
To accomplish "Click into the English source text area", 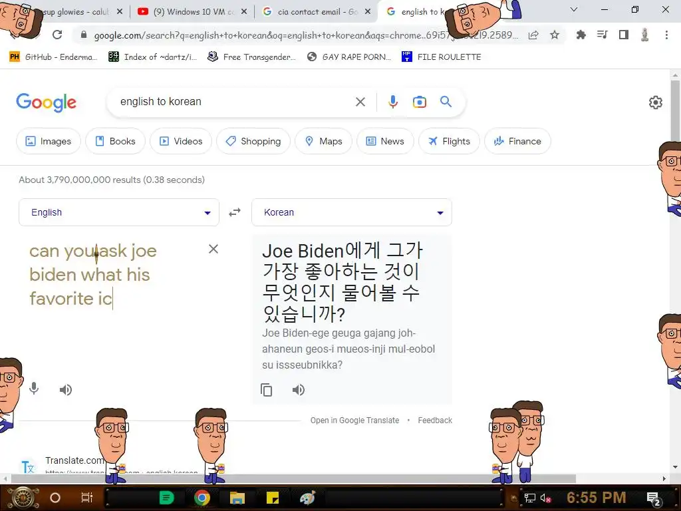I will point(115,275).
